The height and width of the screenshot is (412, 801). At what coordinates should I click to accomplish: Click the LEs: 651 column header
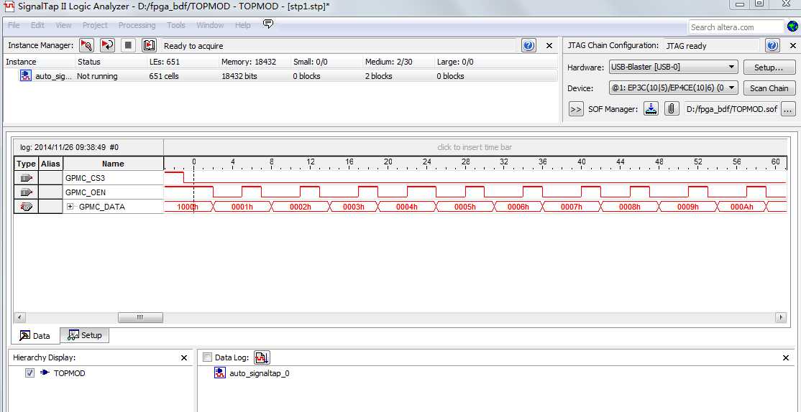pyautogui.click(x=164, y=62)
